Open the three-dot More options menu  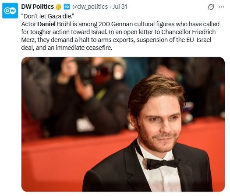click(x=222, y=7)
